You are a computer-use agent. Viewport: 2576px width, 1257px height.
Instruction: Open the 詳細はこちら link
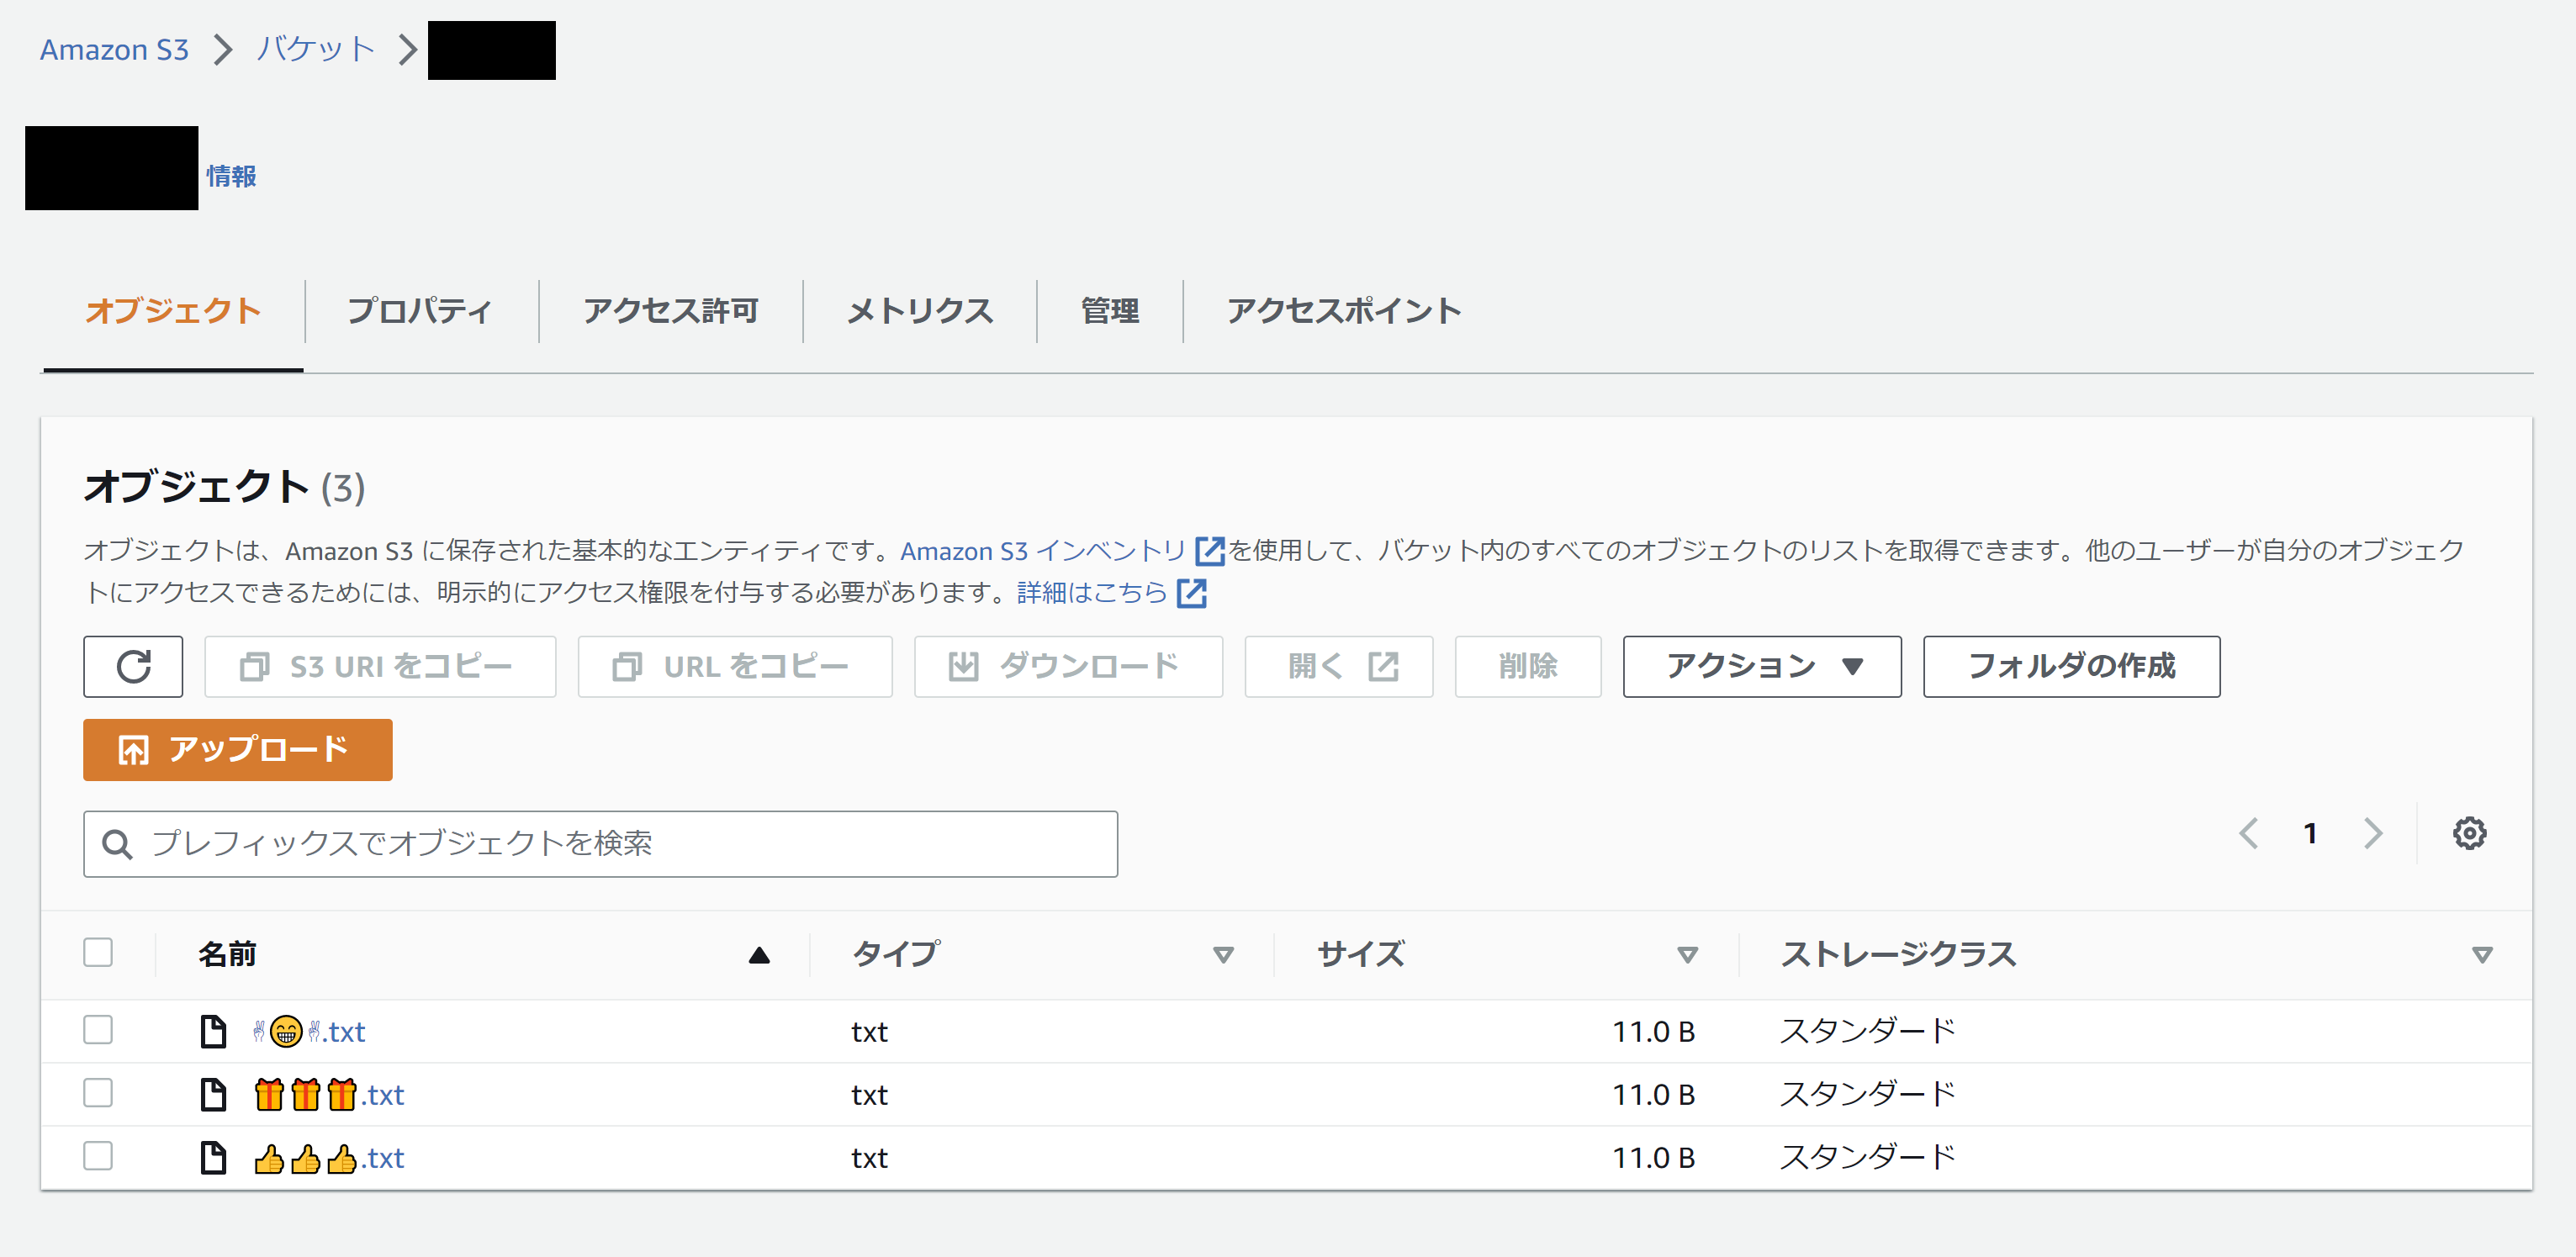click(1093, 593)
